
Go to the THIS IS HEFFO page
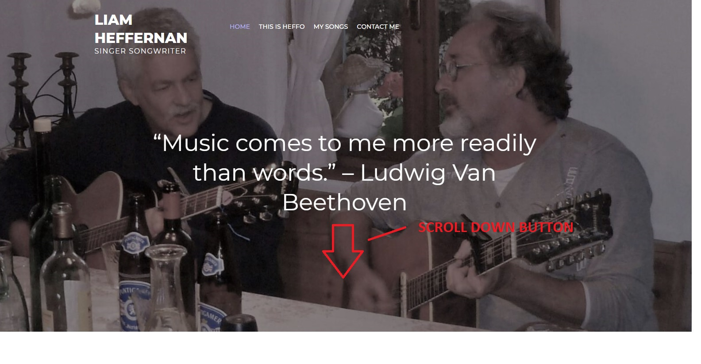coord(282,27)
